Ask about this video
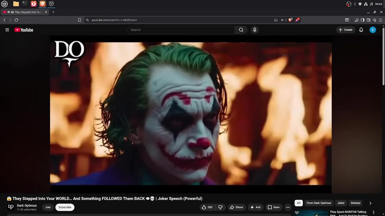The width and height of the screenshot is (385, 216). [255, 207]
